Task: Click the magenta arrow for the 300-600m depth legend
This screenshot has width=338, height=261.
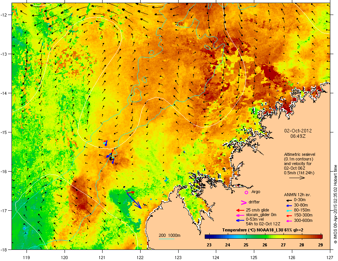Action: (x=289, y=221)
